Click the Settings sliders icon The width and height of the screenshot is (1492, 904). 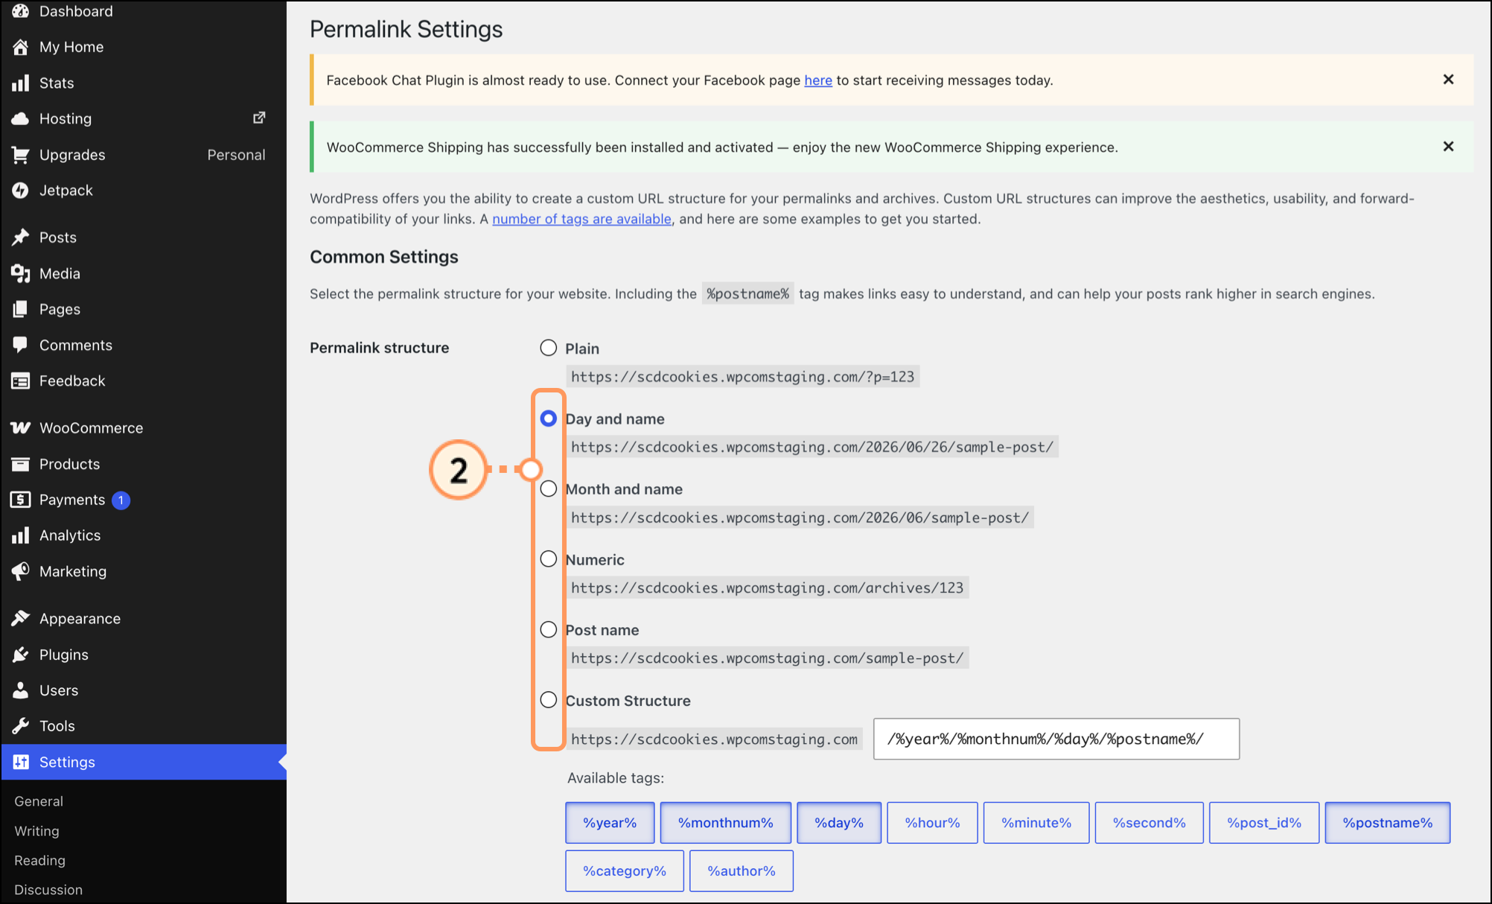tap(21, 762)
